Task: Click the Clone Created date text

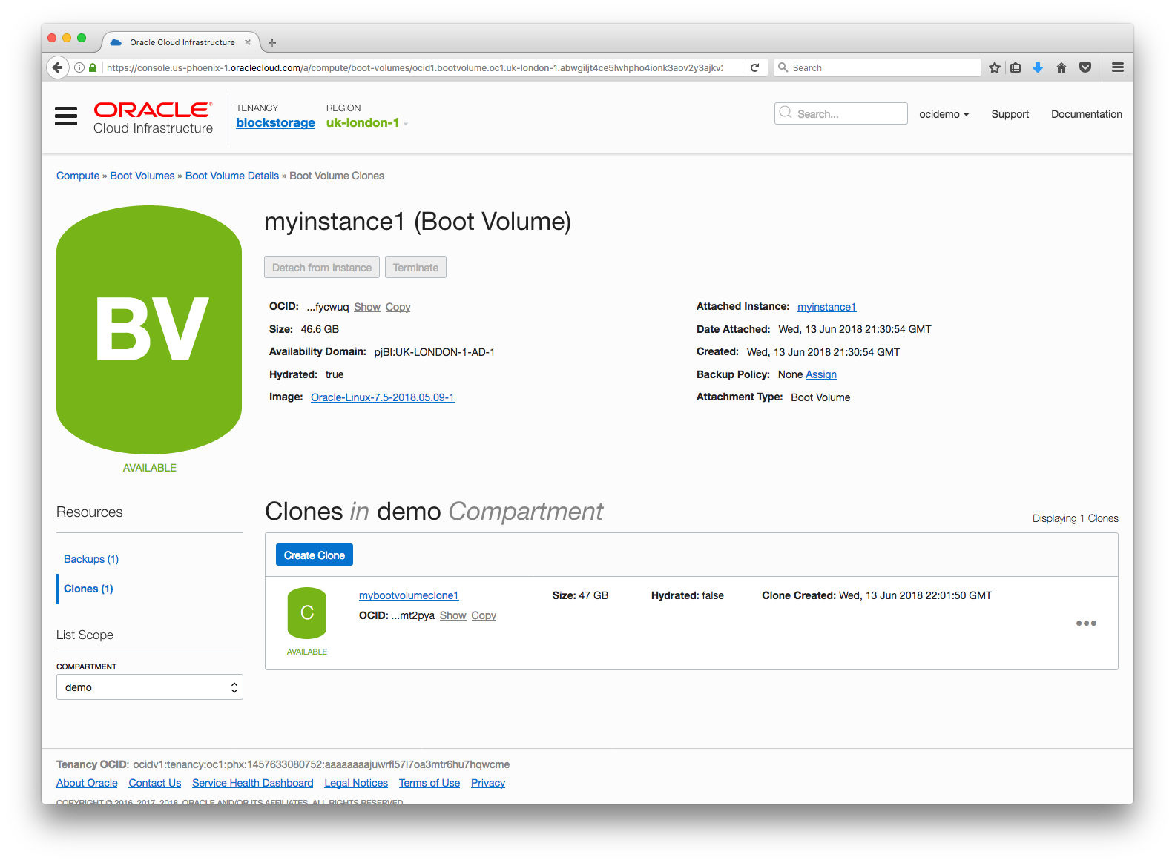Action: (915, 595)
